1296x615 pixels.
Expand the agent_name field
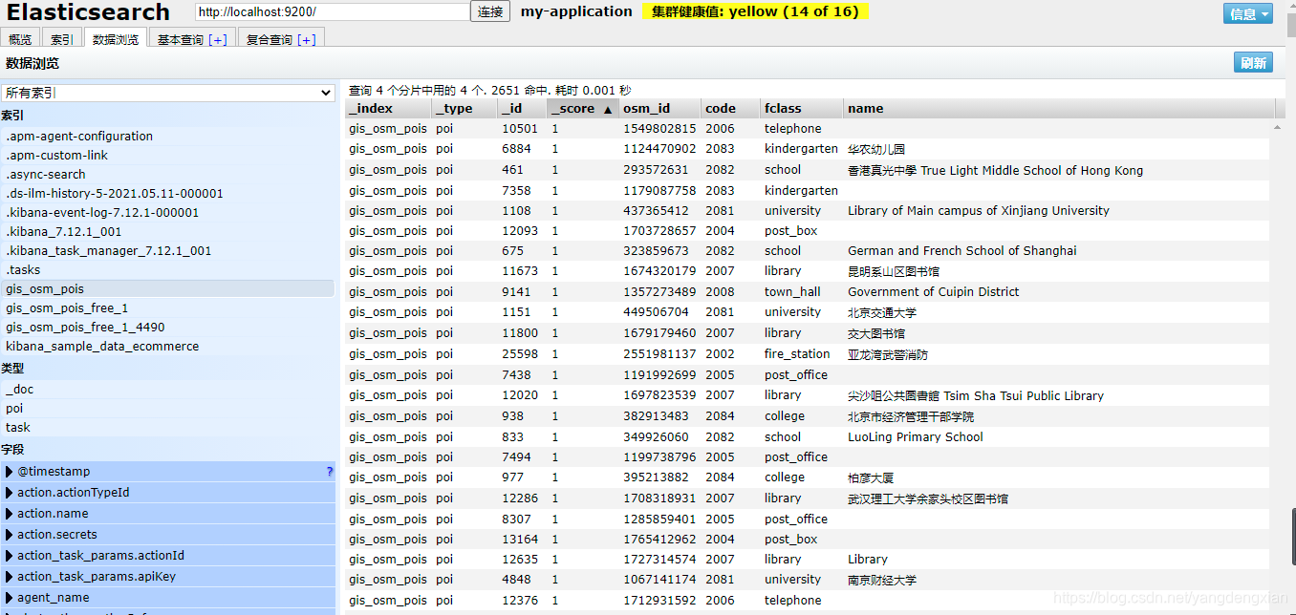point(10,598)
